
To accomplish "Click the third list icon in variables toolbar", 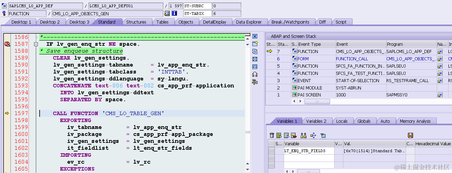I will tap(286, 135).
